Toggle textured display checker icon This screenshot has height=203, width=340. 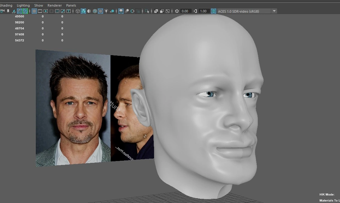coord(100,11)
